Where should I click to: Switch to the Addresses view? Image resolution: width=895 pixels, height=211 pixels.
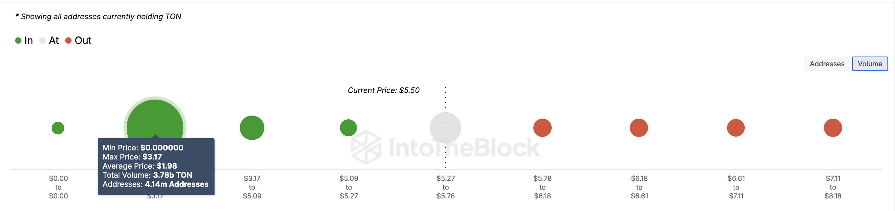click(x=827, y=64)
